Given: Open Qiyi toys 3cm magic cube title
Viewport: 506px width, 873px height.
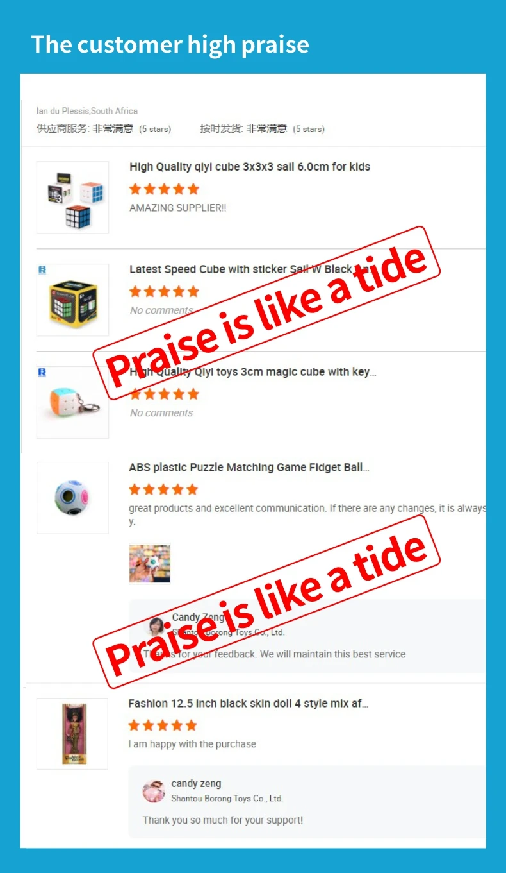Looking at the screenshot, I should [253, 372].
